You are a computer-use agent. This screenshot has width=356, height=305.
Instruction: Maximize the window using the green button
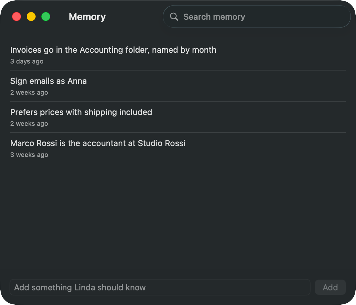click(46, 17)
